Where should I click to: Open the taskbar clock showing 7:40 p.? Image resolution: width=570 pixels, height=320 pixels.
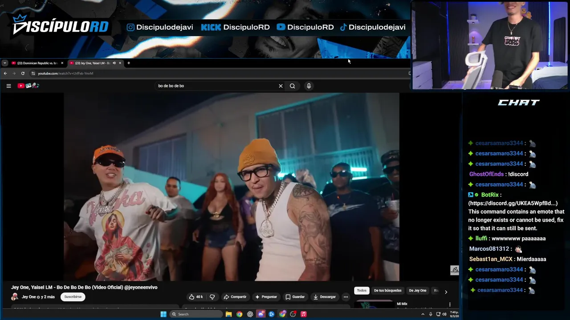pos(454,314)
